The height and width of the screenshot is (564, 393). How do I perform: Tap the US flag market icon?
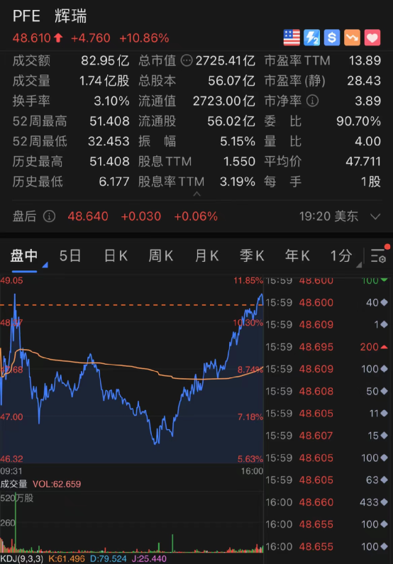coord(292,38)
